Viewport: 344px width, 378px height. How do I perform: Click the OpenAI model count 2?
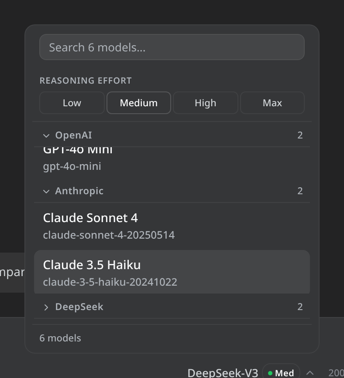click(300, 135)
